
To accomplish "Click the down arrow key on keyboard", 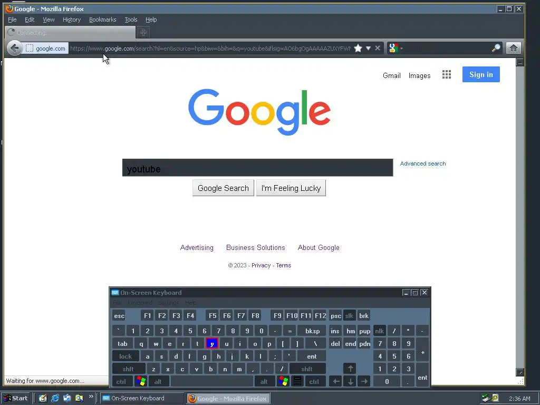I will click(x=350, y=382).
